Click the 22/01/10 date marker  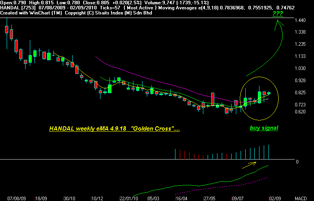click(x=129, y=199)
